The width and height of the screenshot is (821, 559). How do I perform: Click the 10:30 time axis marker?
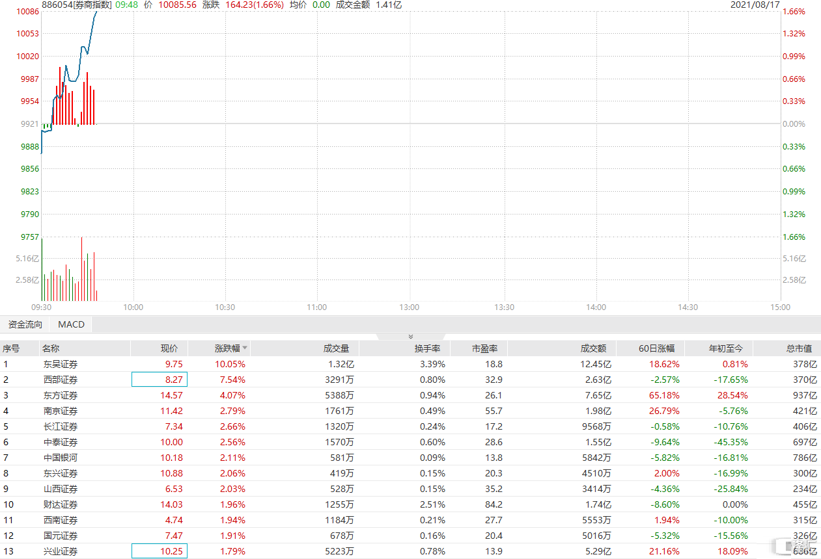point(225,307)
